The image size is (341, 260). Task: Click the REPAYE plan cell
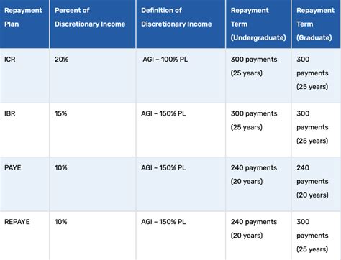tap(24, 236)
